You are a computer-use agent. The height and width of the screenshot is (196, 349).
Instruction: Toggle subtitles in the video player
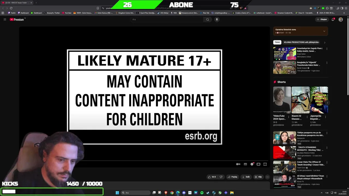(x=245, y=164)
